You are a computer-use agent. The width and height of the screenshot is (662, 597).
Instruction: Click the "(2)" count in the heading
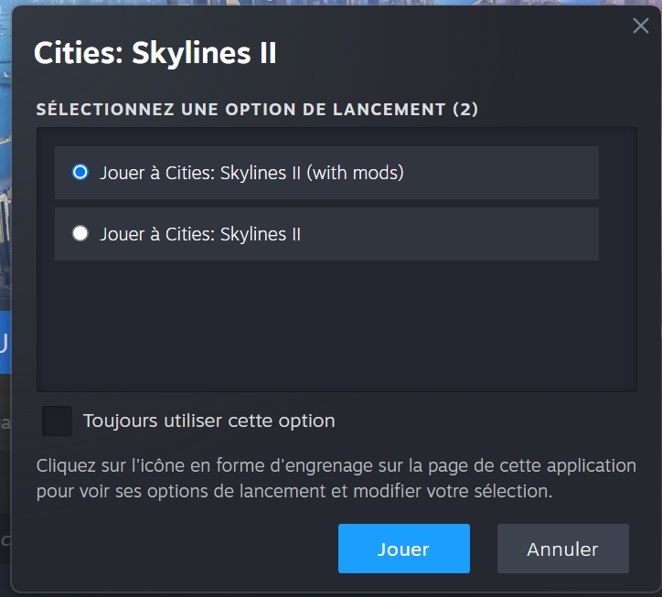[x=465, y=110]
